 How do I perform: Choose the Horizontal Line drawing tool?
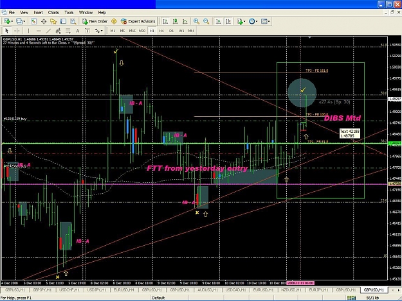click(39, 31)
